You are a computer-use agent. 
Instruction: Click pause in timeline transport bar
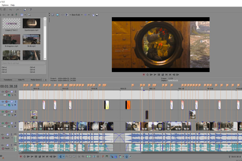[36, 157]
